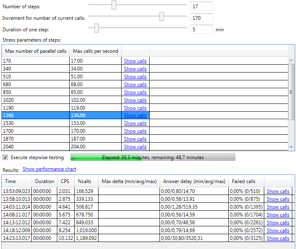Show calls for the 13:53:09.023 result
The image size is (296, 249).
click(278, 191)
